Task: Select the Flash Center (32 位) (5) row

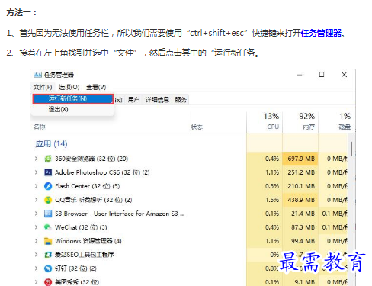Action: (190, 186)
